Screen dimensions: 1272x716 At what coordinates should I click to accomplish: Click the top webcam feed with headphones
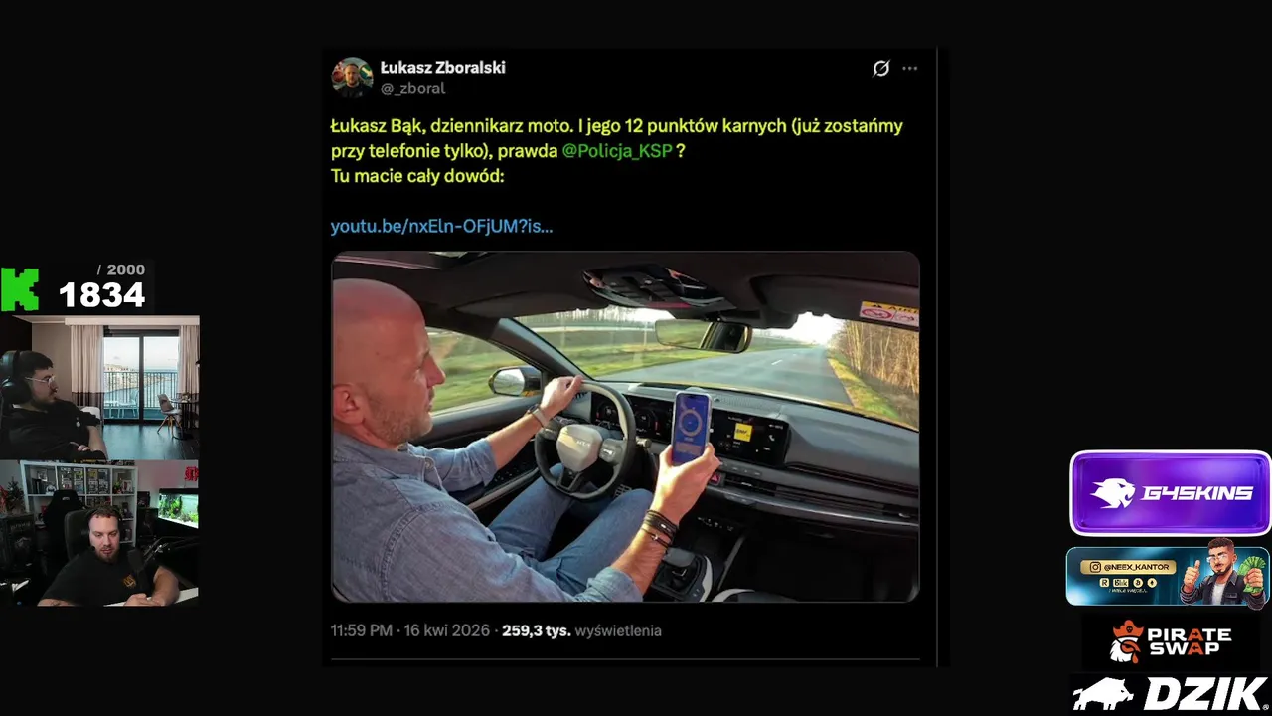tap(99, 388)
